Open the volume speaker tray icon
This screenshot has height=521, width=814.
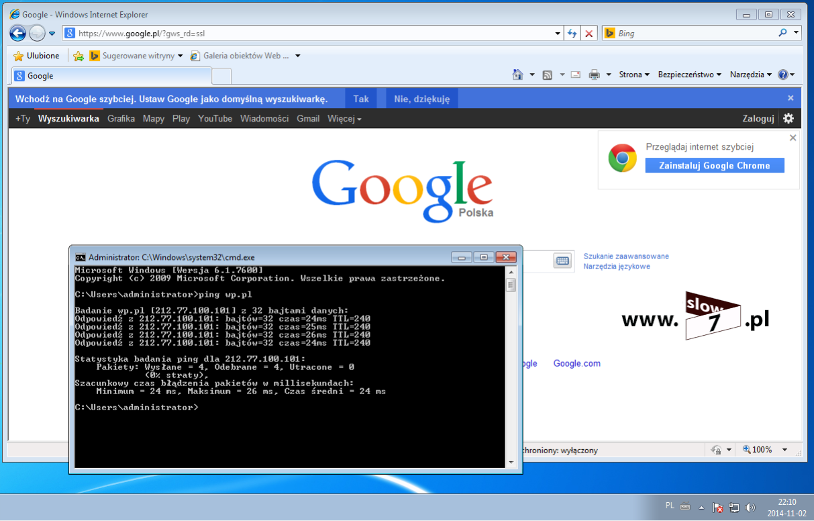(x=750, y=508)
